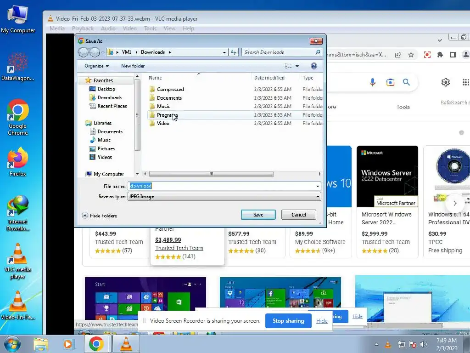
Task: Sort by the Name column header
Action: tap(155, 78)
